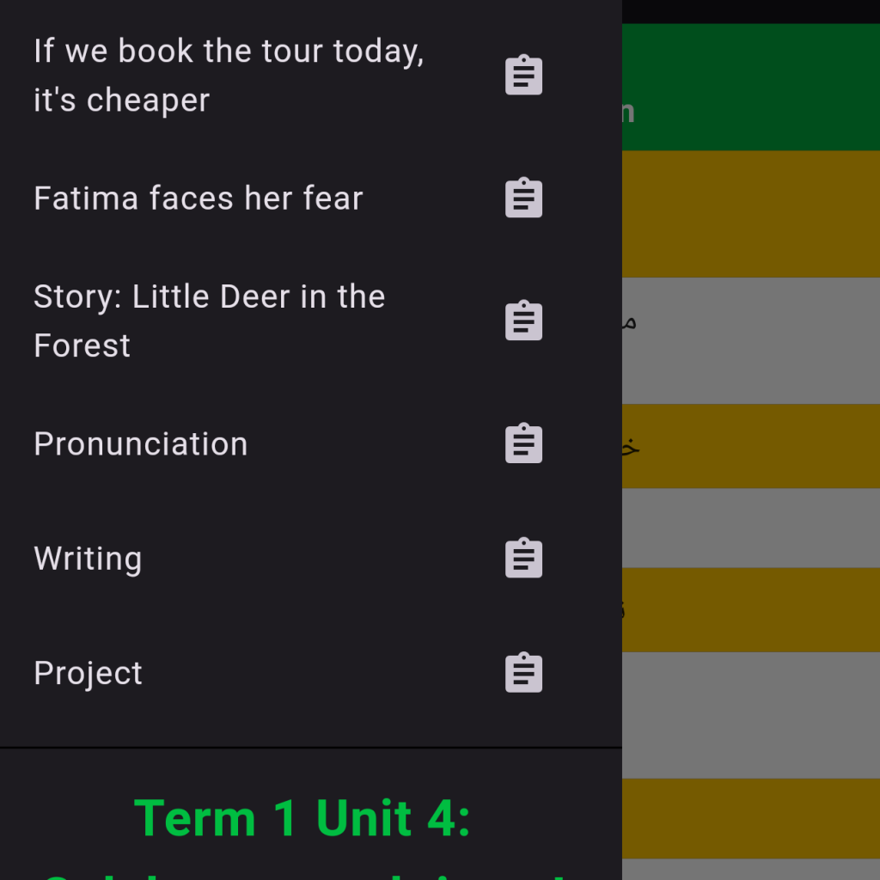The width and height of the screenshot is (880, 880).
Task: Open "If we book the tour today" lesson
Action: point(229,76)
